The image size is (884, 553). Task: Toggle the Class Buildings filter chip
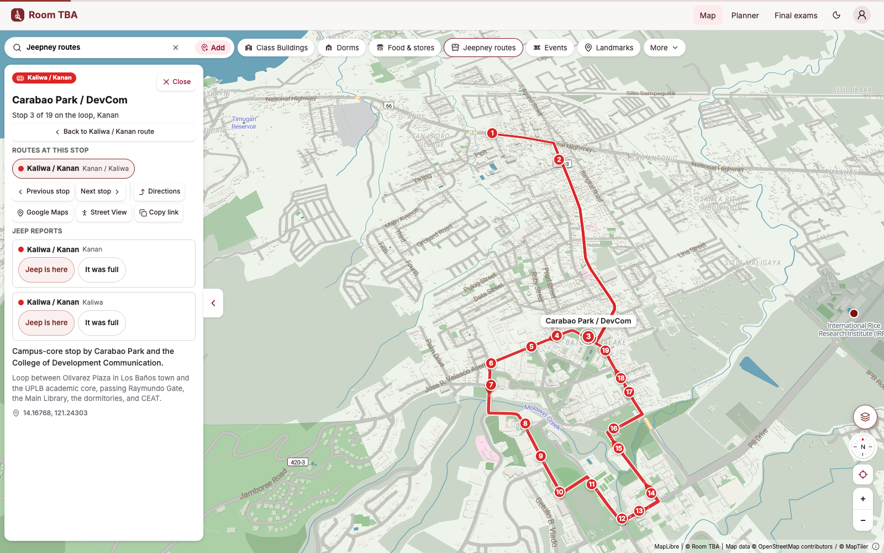(x=276, y=48)
